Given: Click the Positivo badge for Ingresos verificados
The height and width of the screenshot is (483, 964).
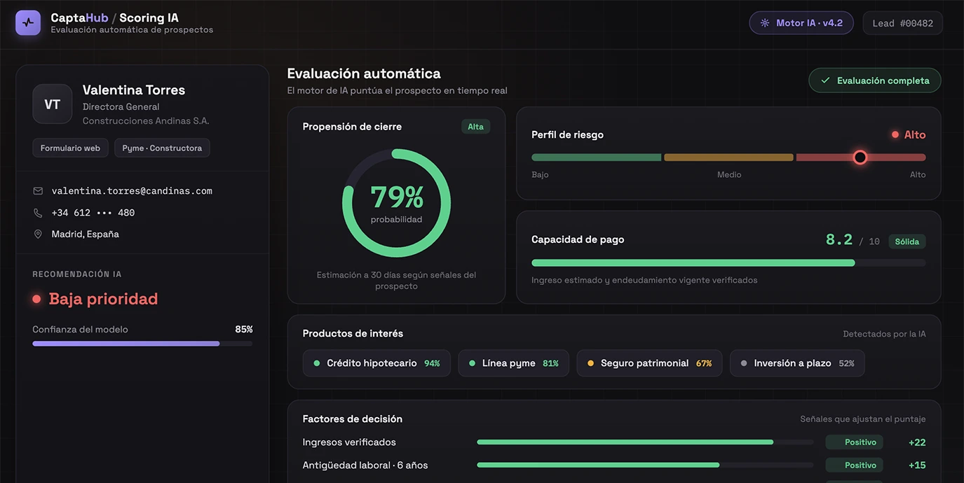Looking at the screenshot, I should (854, 442).
